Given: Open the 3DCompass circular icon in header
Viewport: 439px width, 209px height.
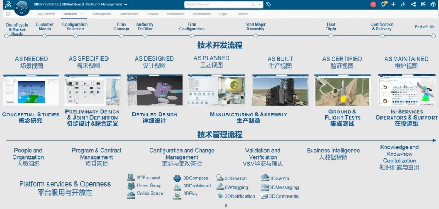Looking at the screenshot, I should [x=22, y=8].
